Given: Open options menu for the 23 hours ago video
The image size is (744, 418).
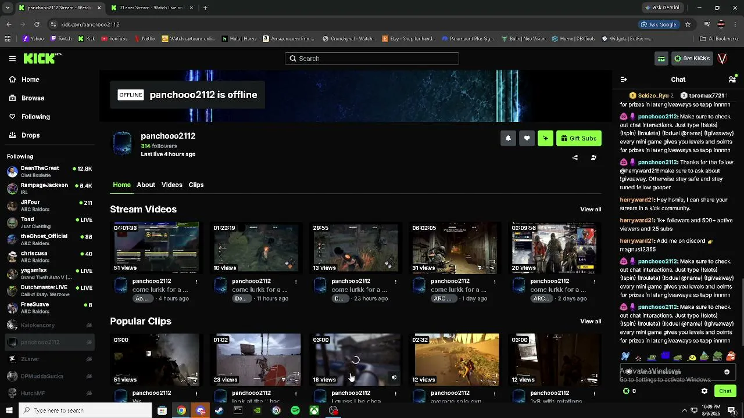Looking at the screenshot, I should tap(395, 282).
